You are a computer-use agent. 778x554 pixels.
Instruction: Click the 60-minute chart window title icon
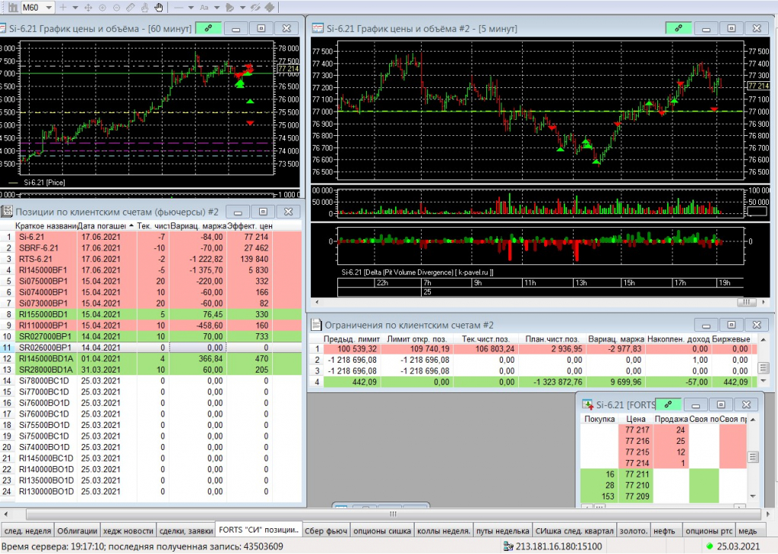point(2,28)
